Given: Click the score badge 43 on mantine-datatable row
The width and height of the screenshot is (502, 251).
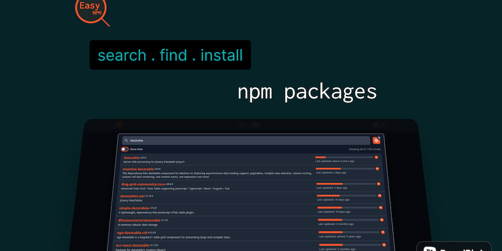Looking at the screenshot, I should pos(377,169).
